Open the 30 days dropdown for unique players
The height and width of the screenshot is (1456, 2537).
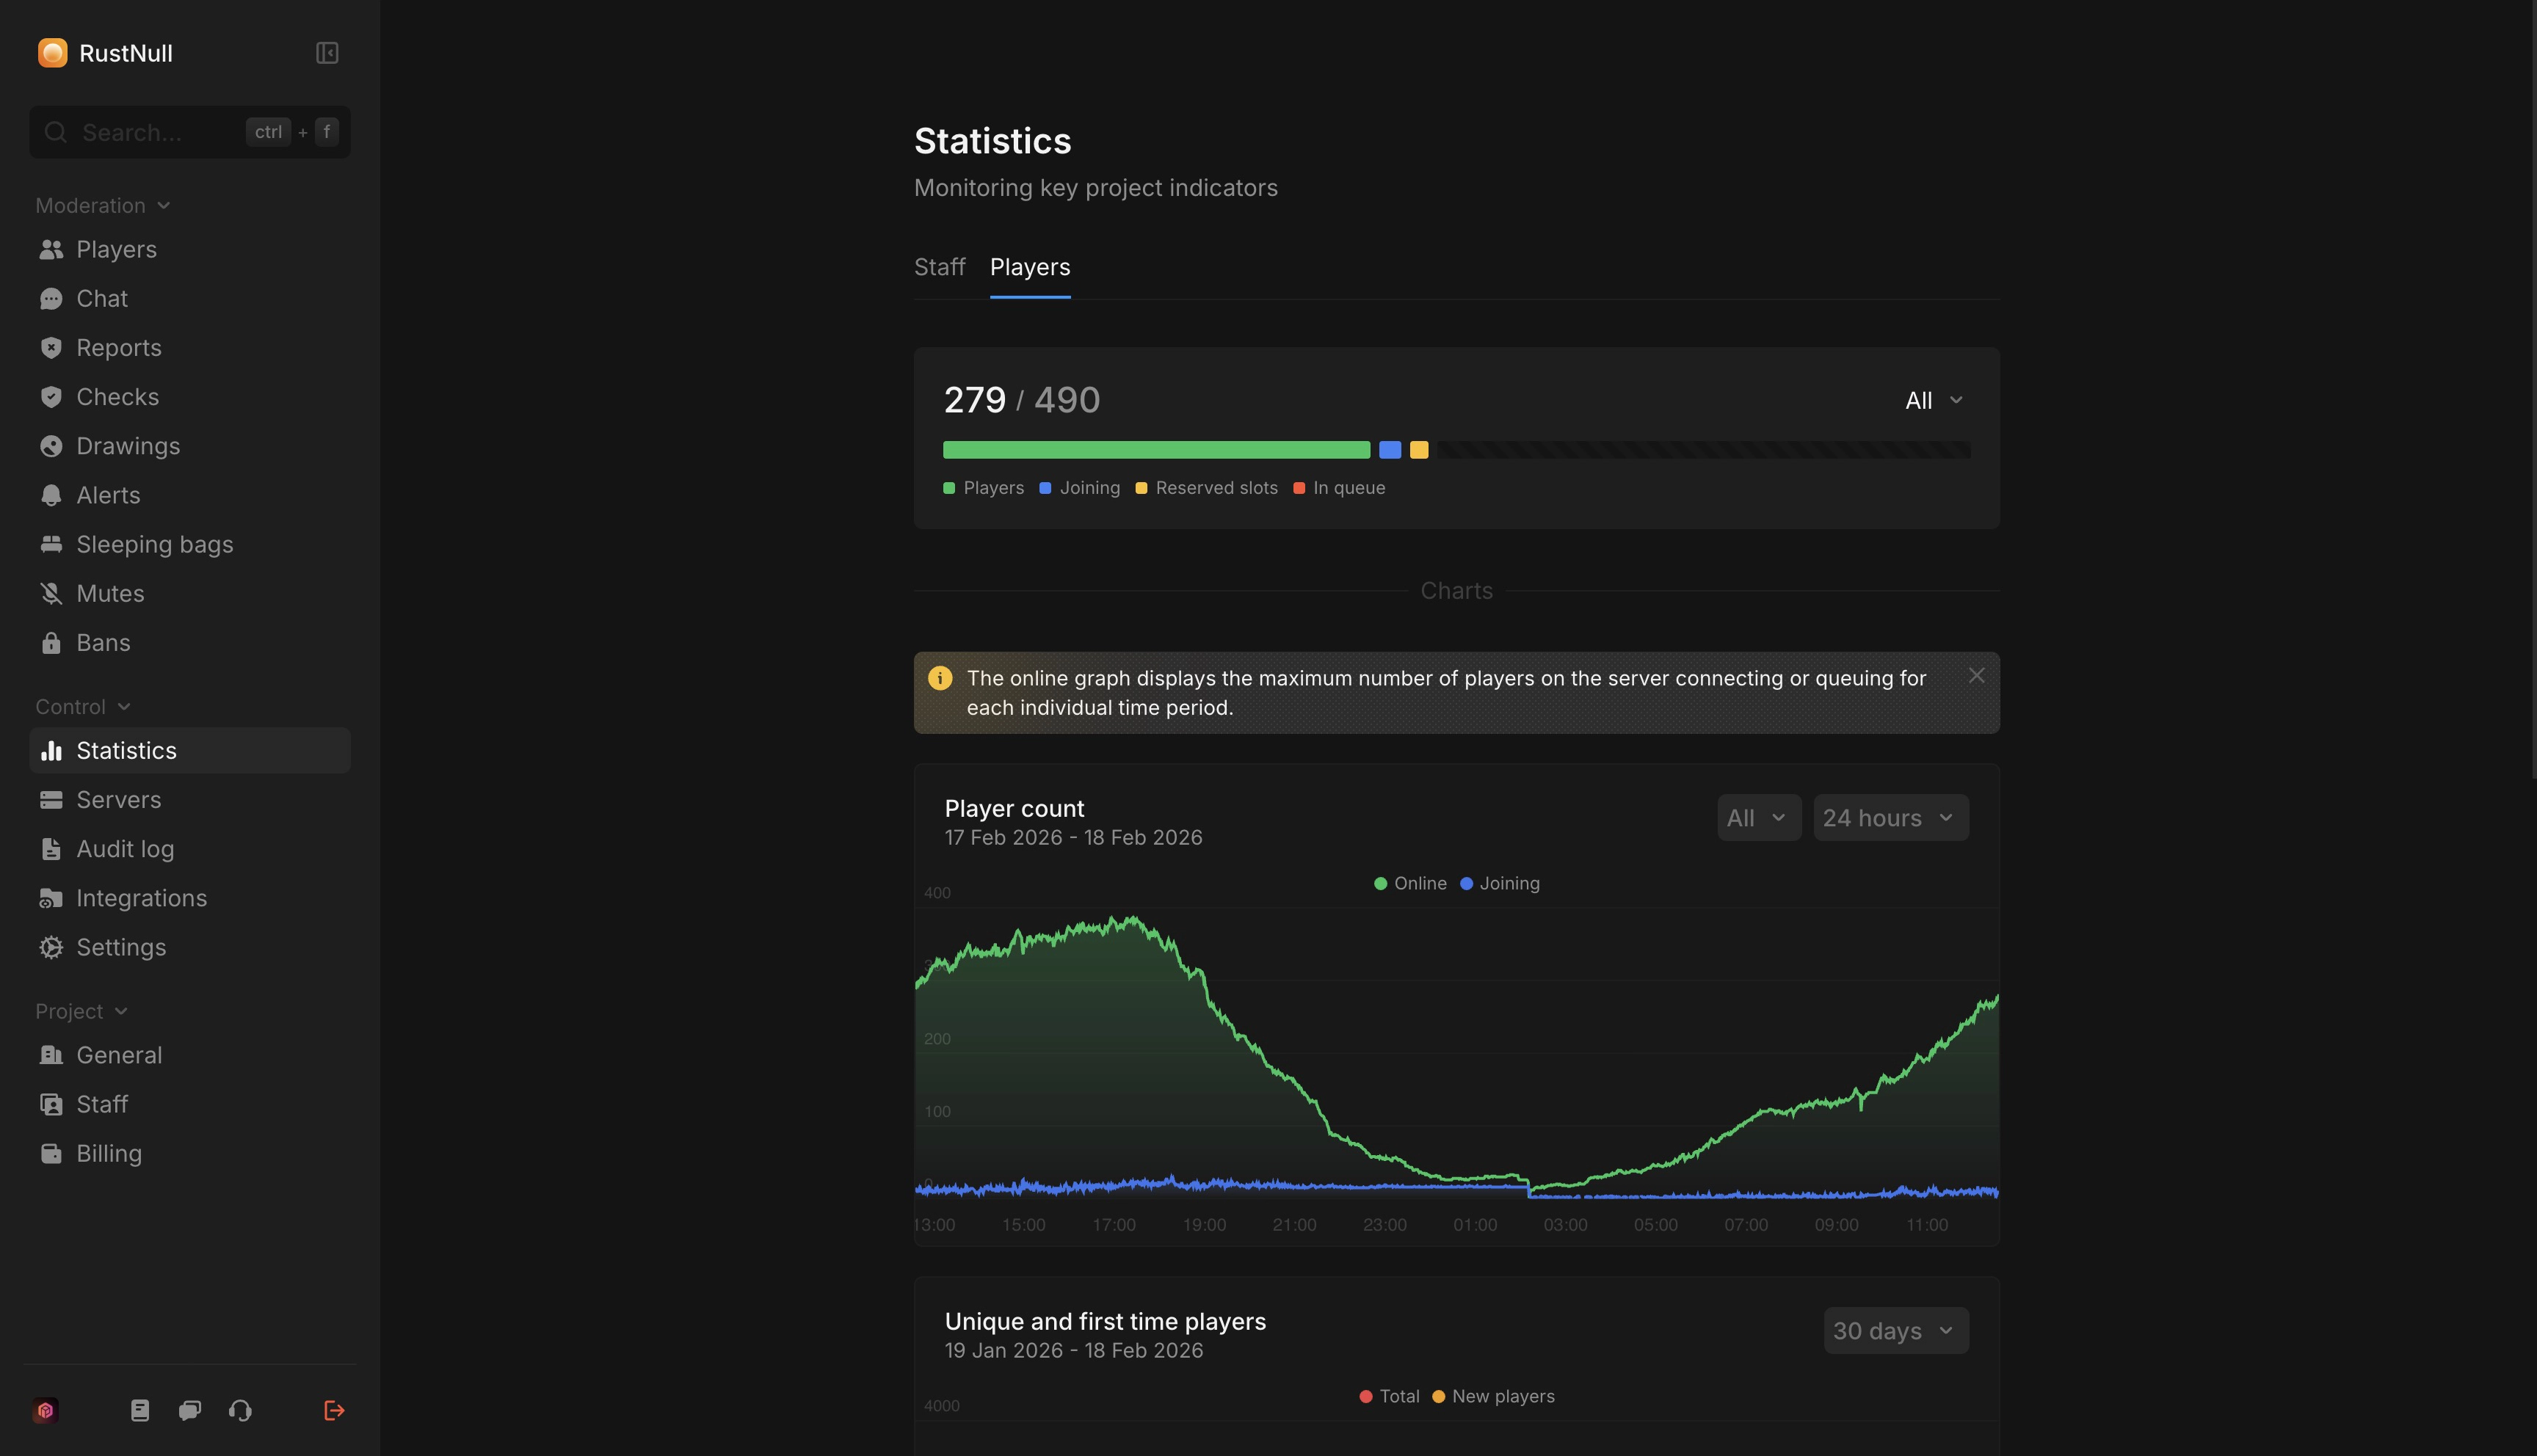coord(1894,1330)
